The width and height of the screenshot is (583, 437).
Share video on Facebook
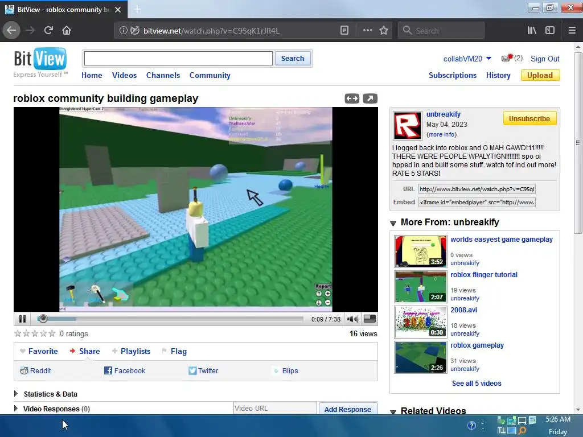(x=125, y=370)
